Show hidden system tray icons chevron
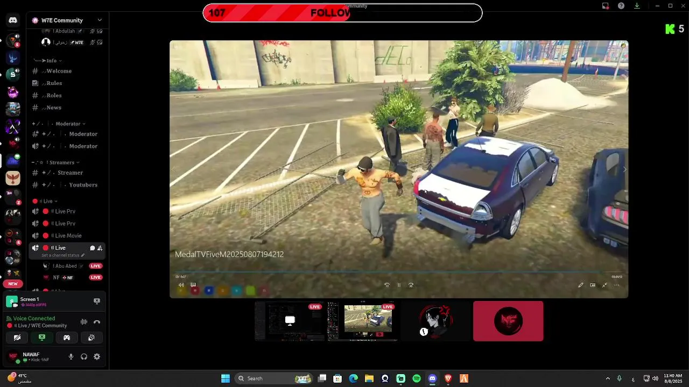Viewport: 689px width, 387px height. [608, 378]
